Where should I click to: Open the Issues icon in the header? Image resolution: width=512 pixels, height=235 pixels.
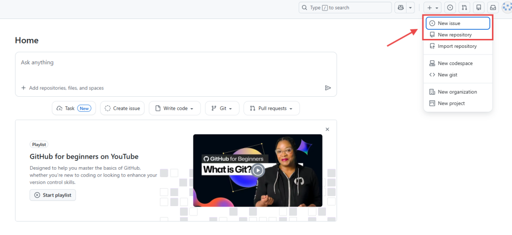(x=450, y=7)
